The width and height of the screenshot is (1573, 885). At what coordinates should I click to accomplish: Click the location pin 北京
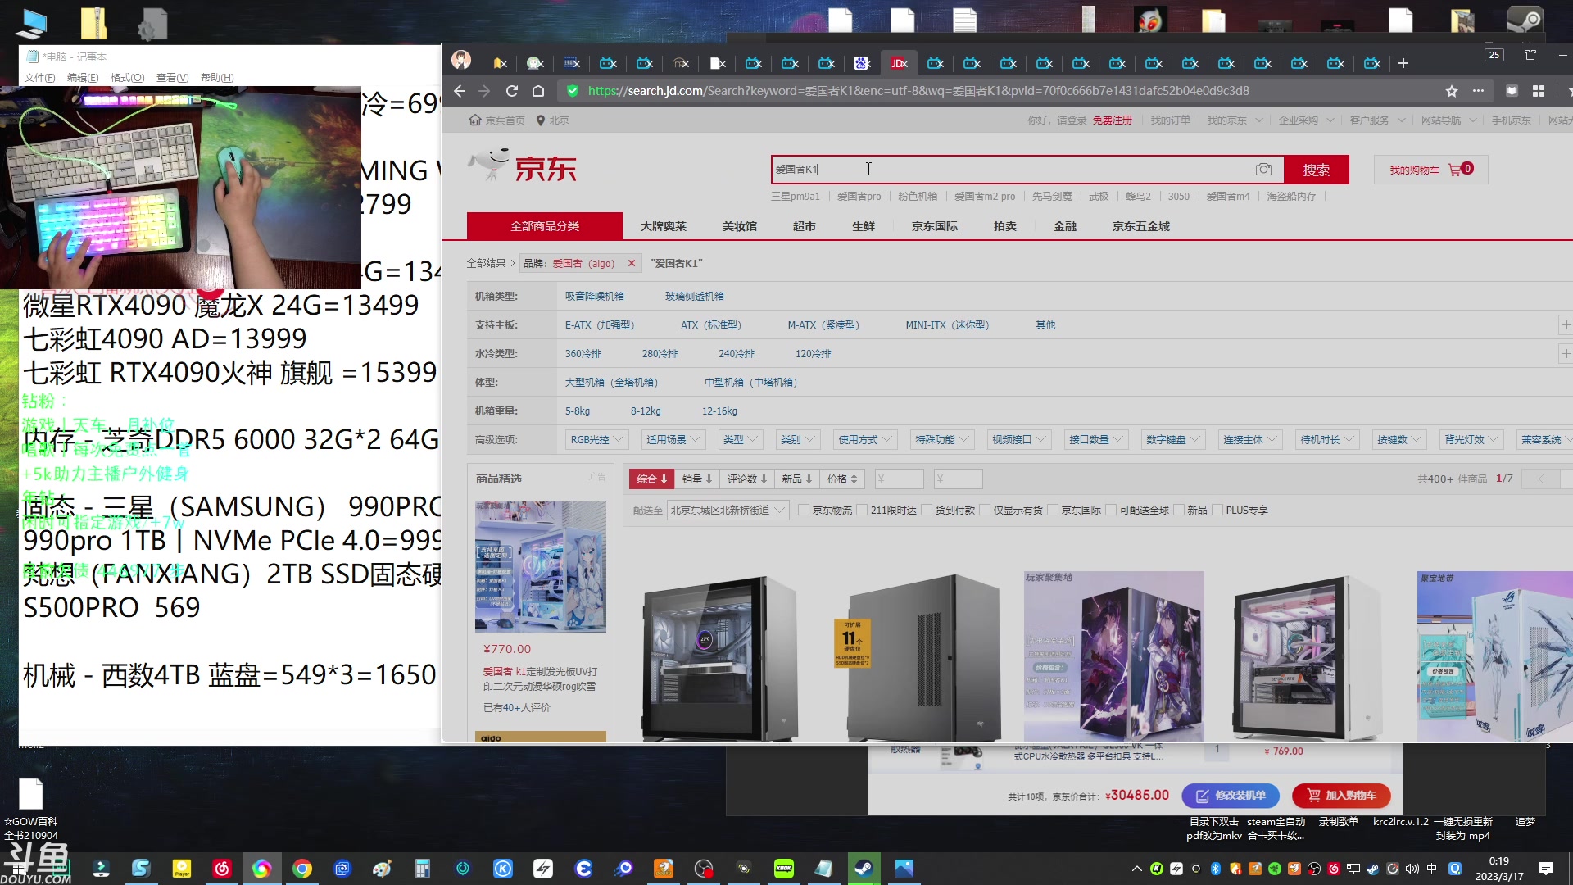(552, 120)
